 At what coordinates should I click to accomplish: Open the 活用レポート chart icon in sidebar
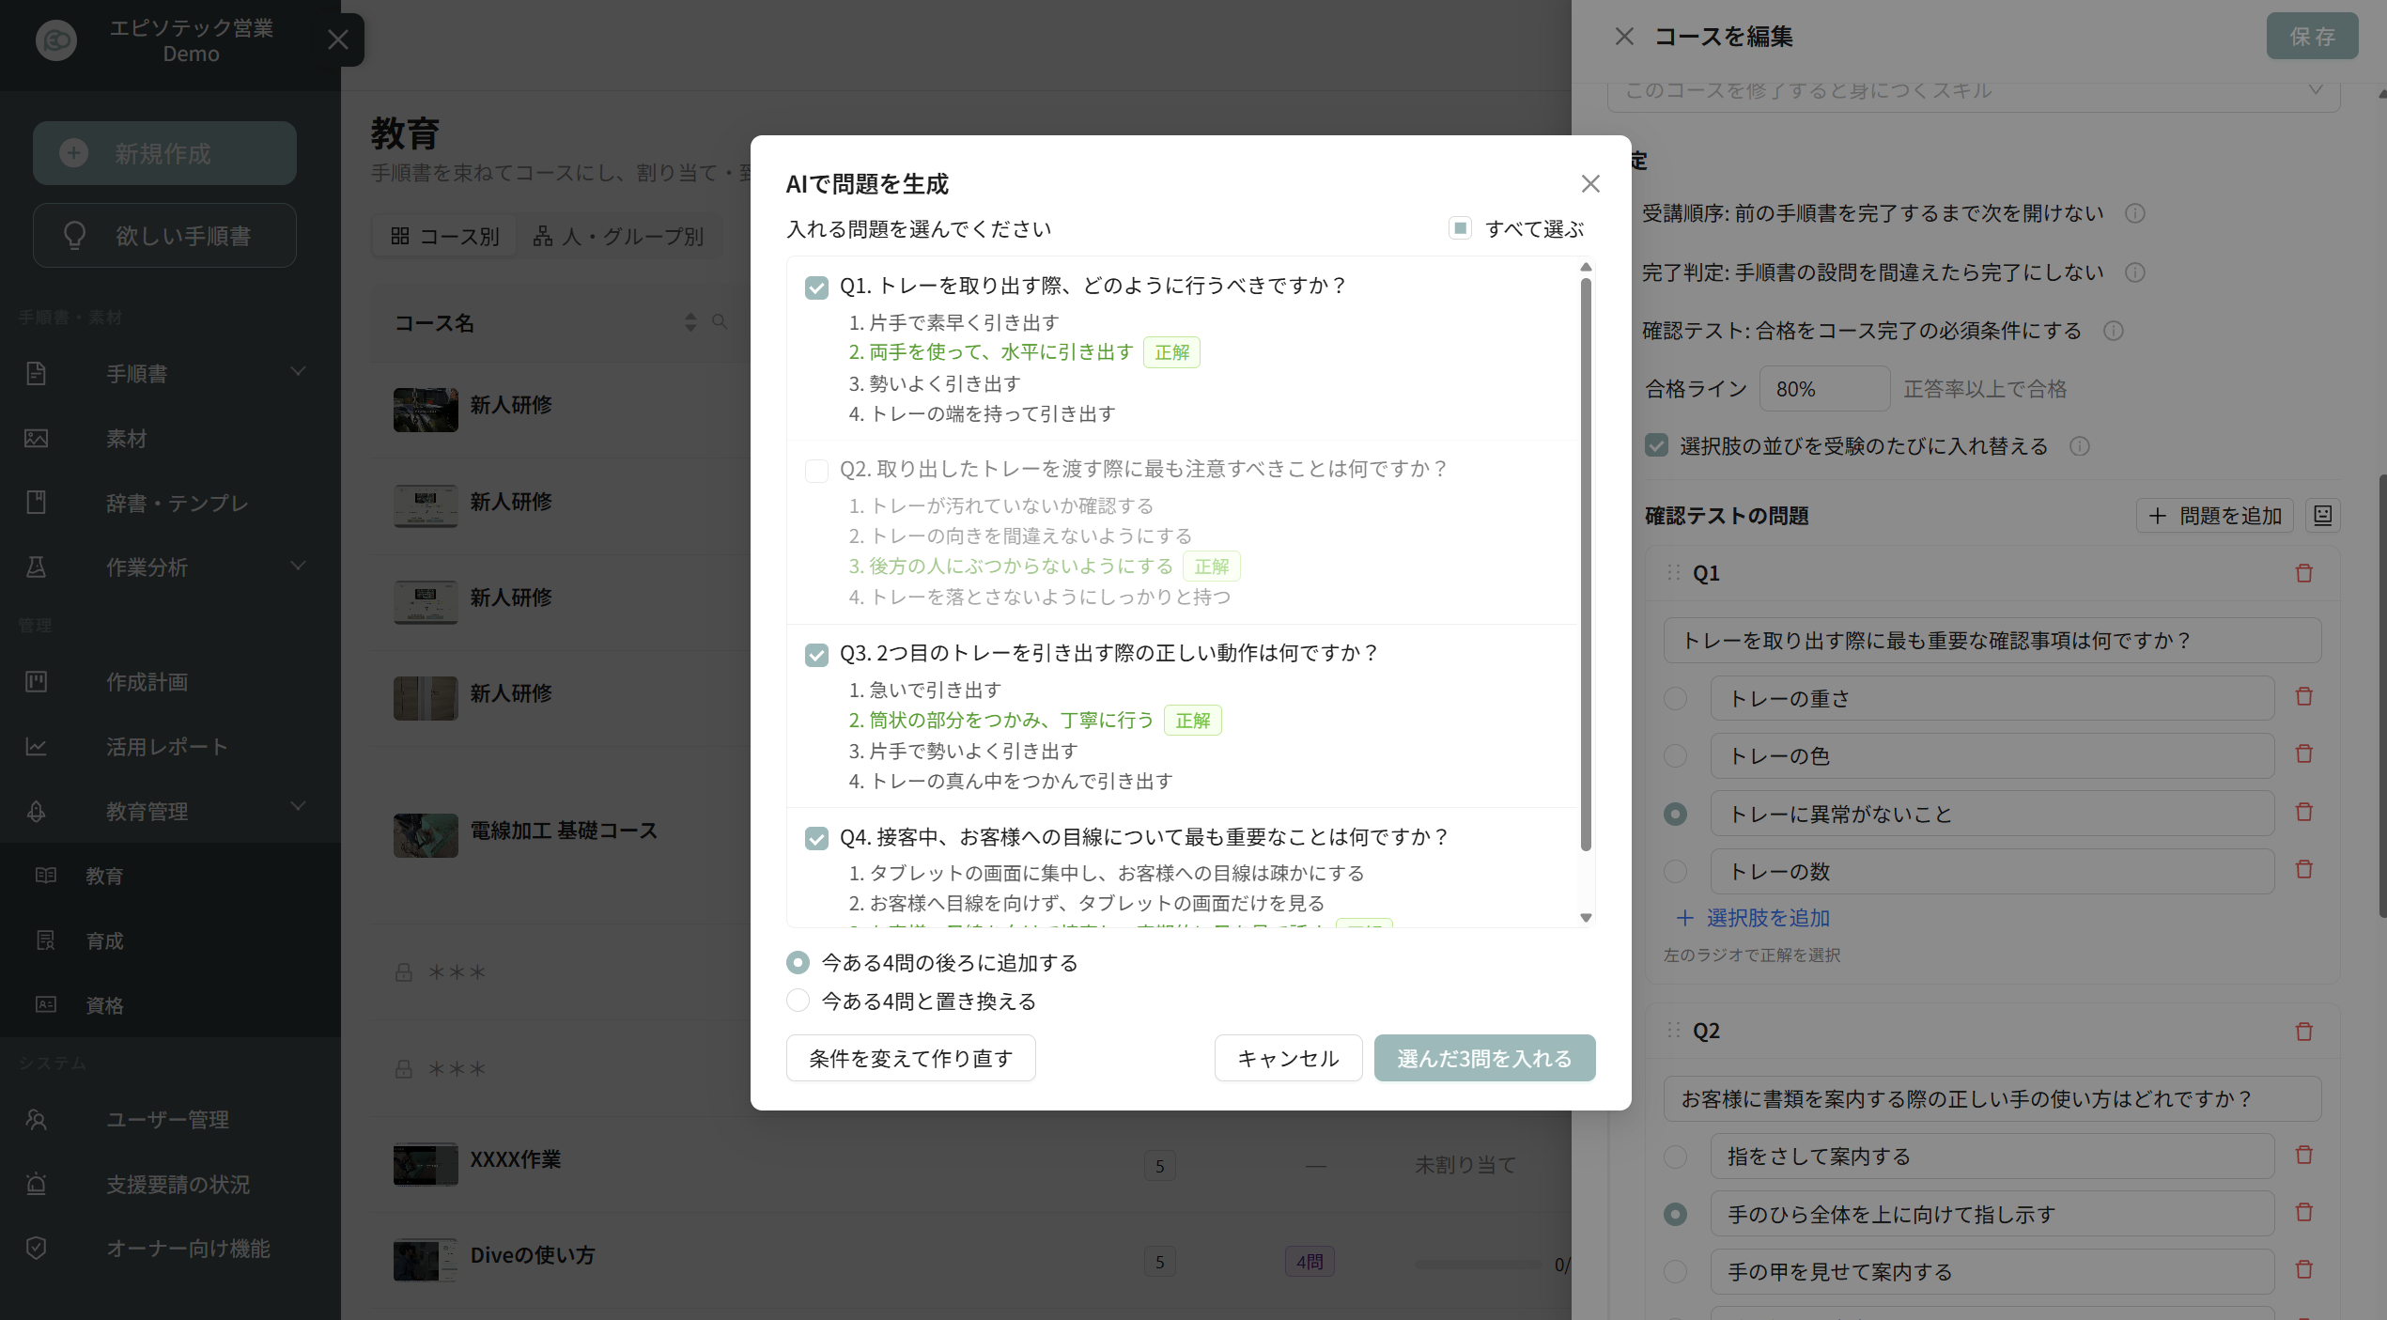click(x=37, y=747)
